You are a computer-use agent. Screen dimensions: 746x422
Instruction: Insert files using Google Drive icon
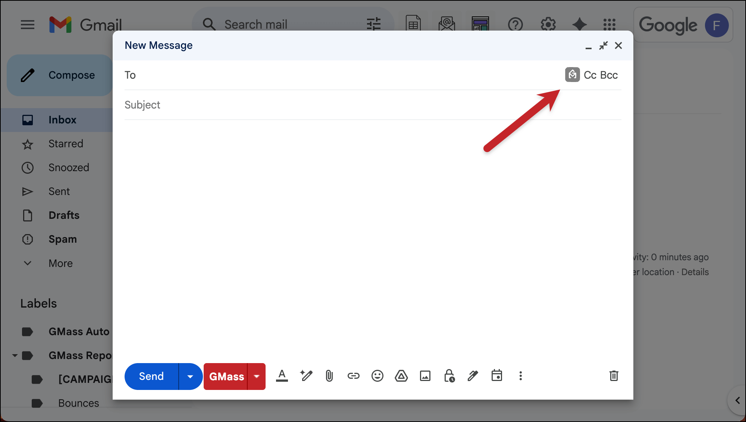(x=401, y=376)
